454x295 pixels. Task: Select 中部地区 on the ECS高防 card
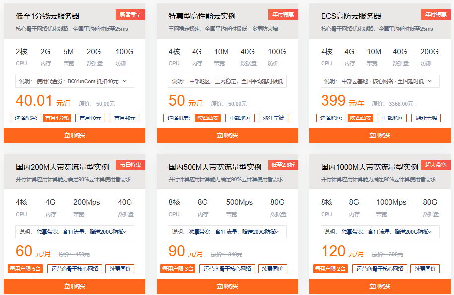[x=391, y=118]
